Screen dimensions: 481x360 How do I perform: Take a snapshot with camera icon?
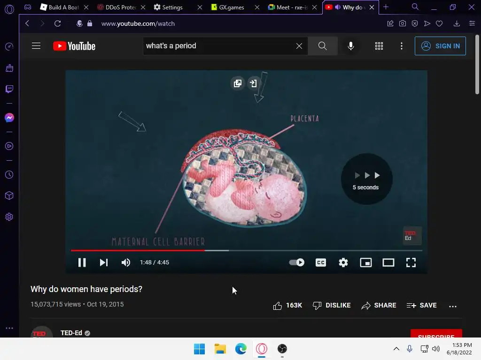(403, 23)
